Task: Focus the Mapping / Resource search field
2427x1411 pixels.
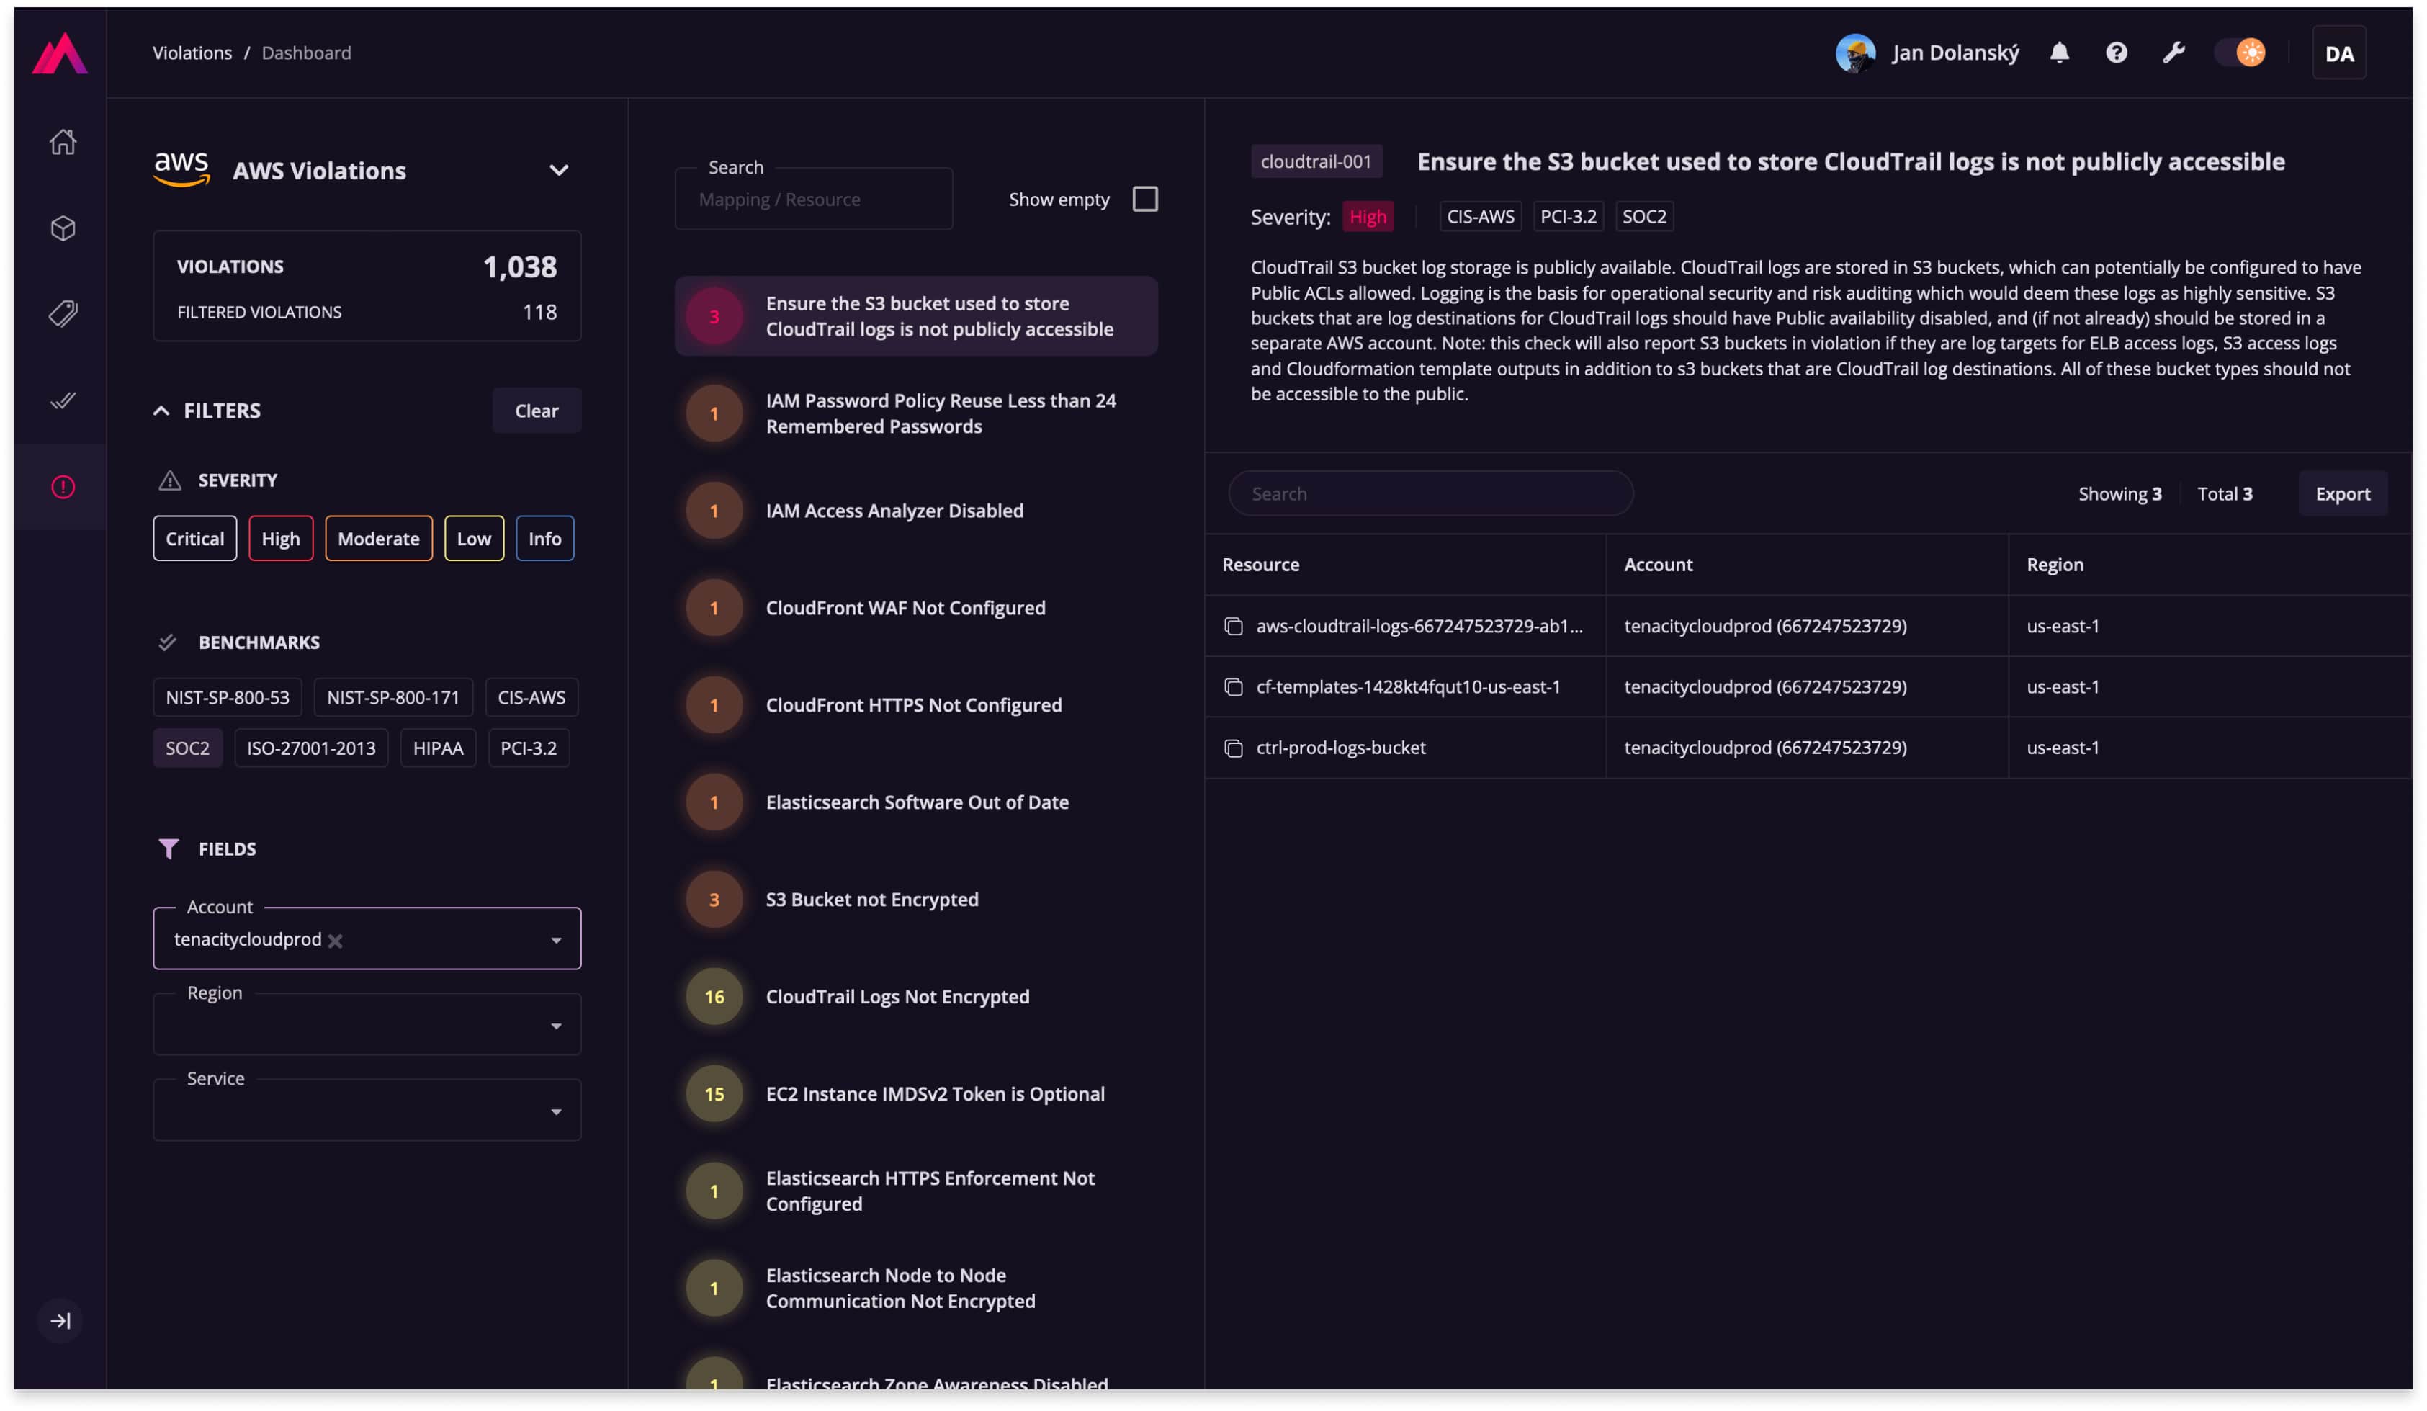Action: click(x=814, y=200)
